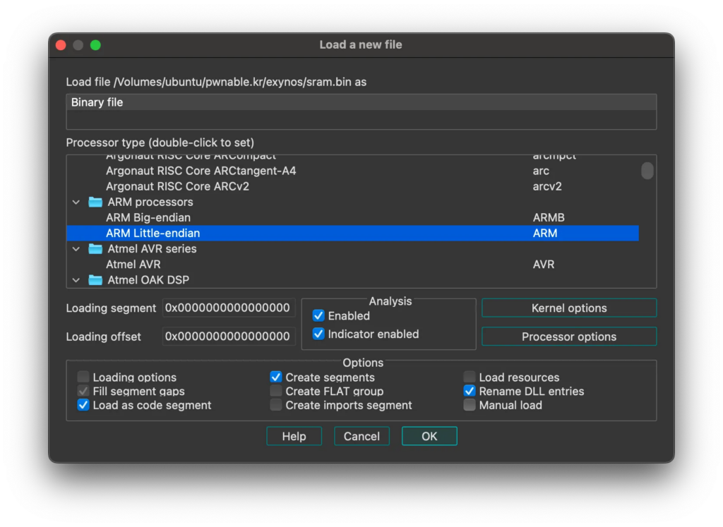Click the Atmel OAK DSP folder icon
This screenshot has height=527, width=723.
[95, 280]
